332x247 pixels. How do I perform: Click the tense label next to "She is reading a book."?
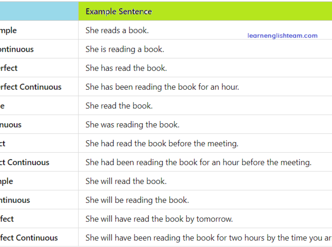point(17,49)
